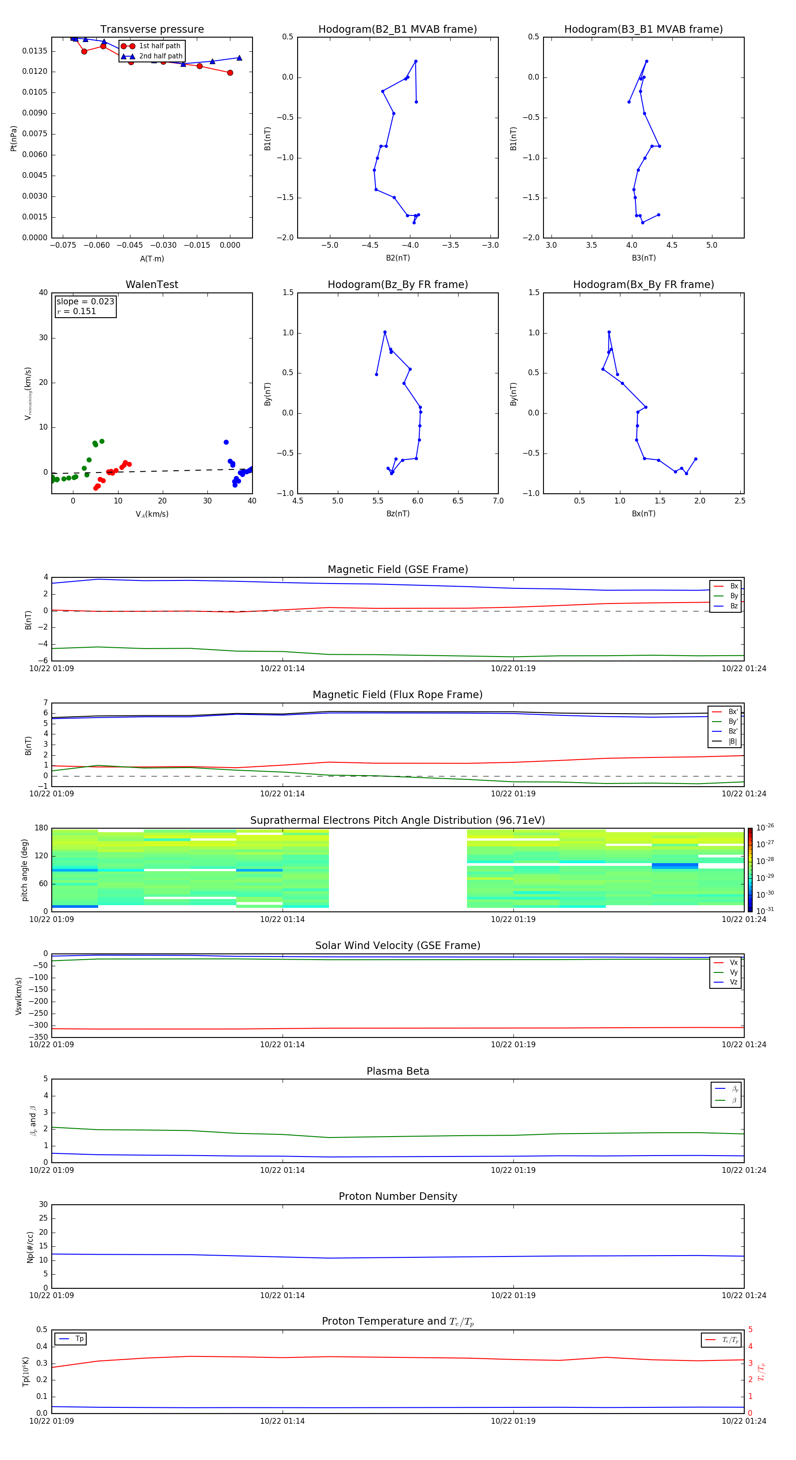Select the "2nd half path" legend entry

[x=152, y=56]
